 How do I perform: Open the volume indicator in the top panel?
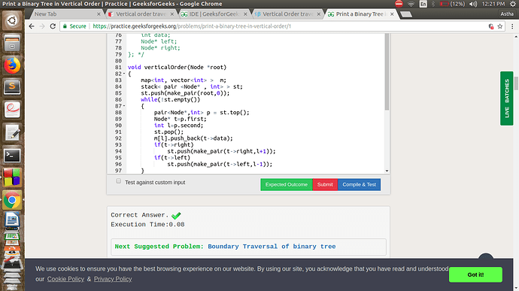[x=473, y=4]
